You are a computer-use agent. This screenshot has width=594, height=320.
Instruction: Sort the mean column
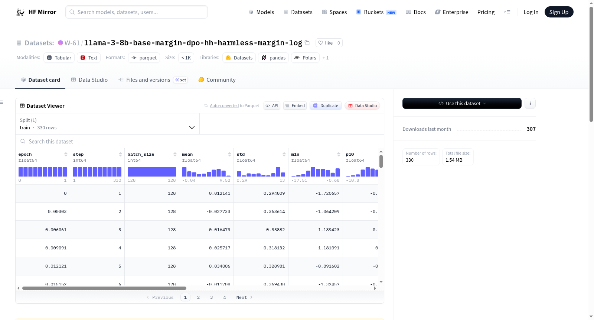click(x=229, y=154)
